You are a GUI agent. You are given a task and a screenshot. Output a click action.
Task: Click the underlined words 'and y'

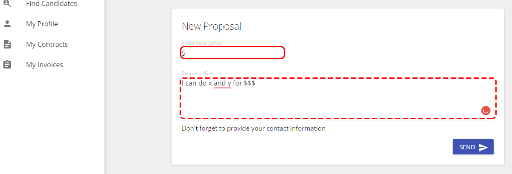(x=222, y=83)
